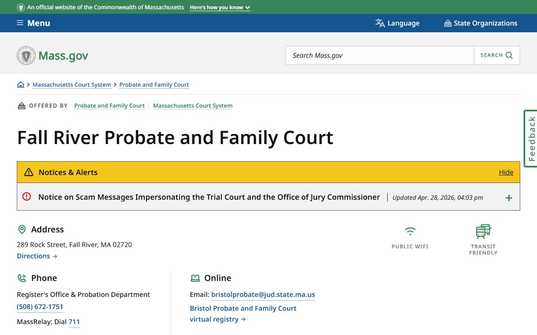
Task: Click the Massachusetts seal in the green banner
Action: (x=21, y=8)
